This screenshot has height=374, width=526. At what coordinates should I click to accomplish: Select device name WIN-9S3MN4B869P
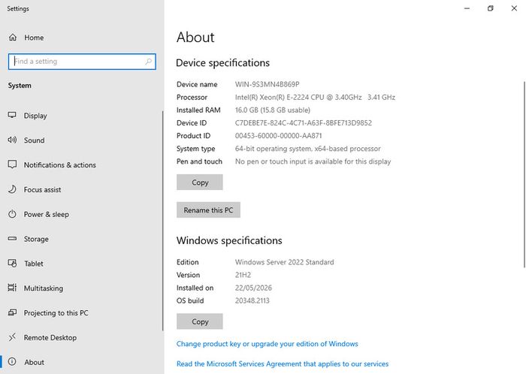click(x=267, y=84)
